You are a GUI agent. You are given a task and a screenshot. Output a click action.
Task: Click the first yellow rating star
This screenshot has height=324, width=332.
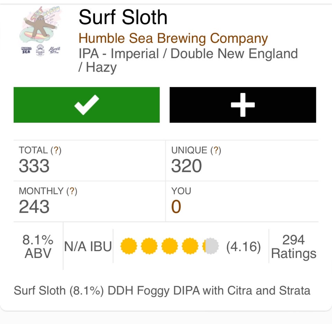129,246
